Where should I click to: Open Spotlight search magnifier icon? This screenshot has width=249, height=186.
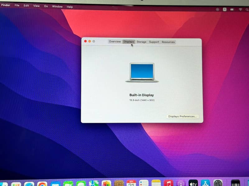[x=247, y=10]
